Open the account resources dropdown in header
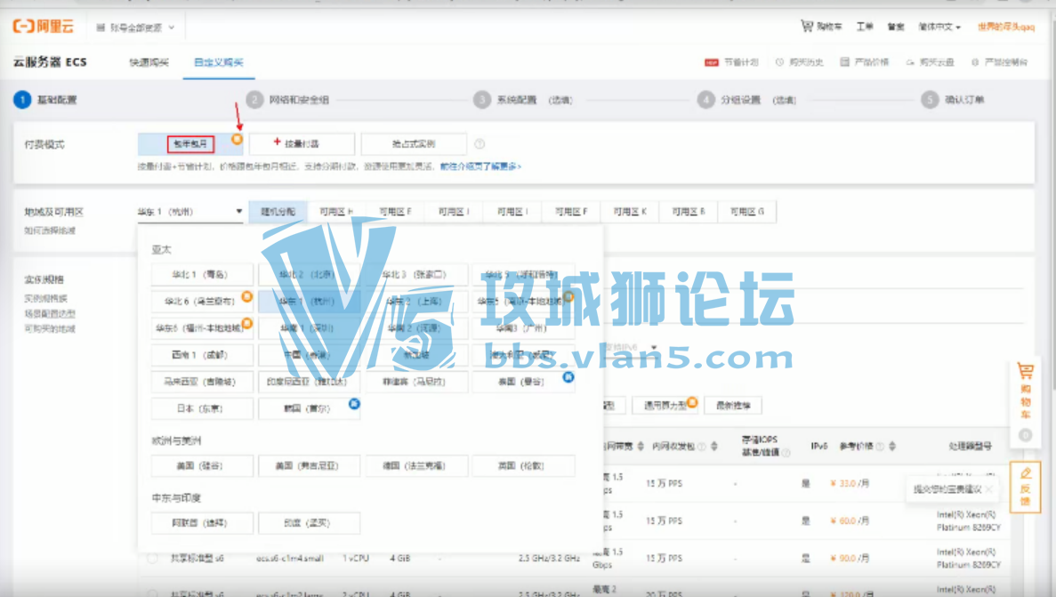The height and width of the screenshot is (597, 1056). (x=135, y=28)
